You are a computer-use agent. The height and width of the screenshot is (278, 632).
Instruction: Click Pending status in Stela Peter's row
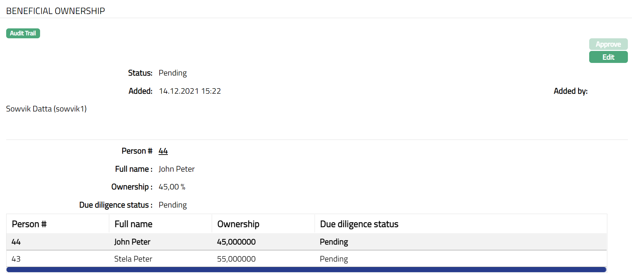point(334,259)
